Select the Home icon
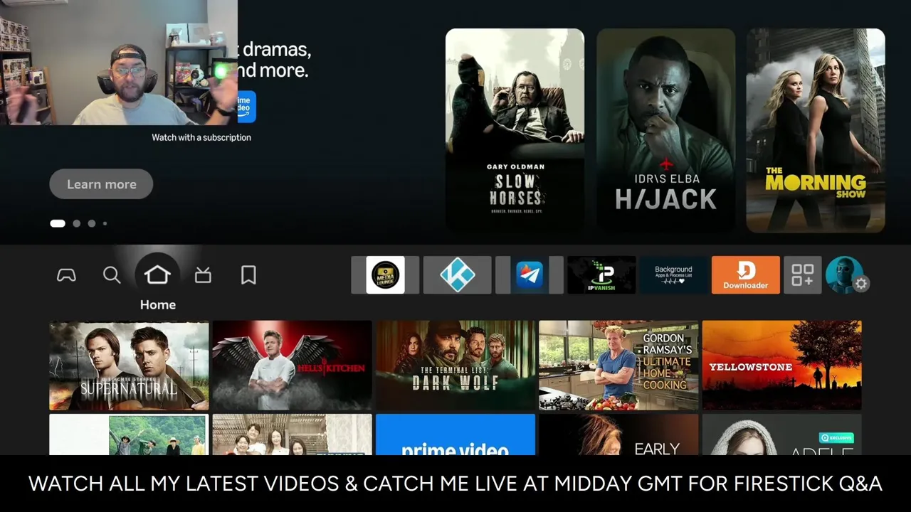This screenshot has height=512, width=911. pyautogui.click(x=157, y=274)
